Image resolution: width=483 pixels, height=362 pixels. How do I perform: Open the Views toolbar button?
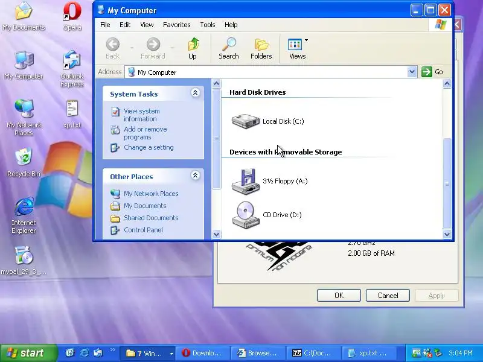click(x=297, y=48)
